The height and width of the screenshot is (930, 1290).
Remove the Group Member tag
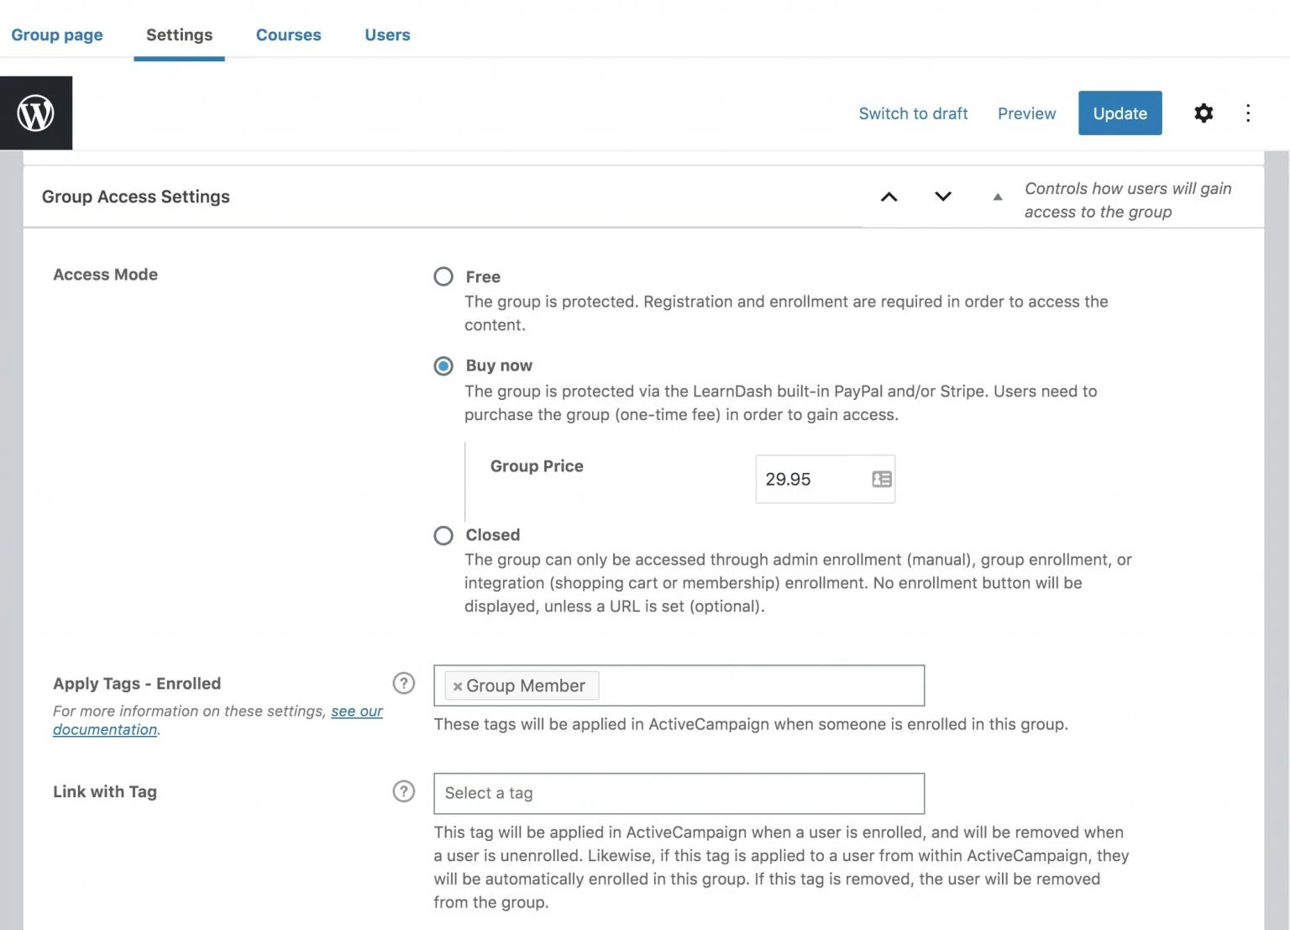click(458, 686)
